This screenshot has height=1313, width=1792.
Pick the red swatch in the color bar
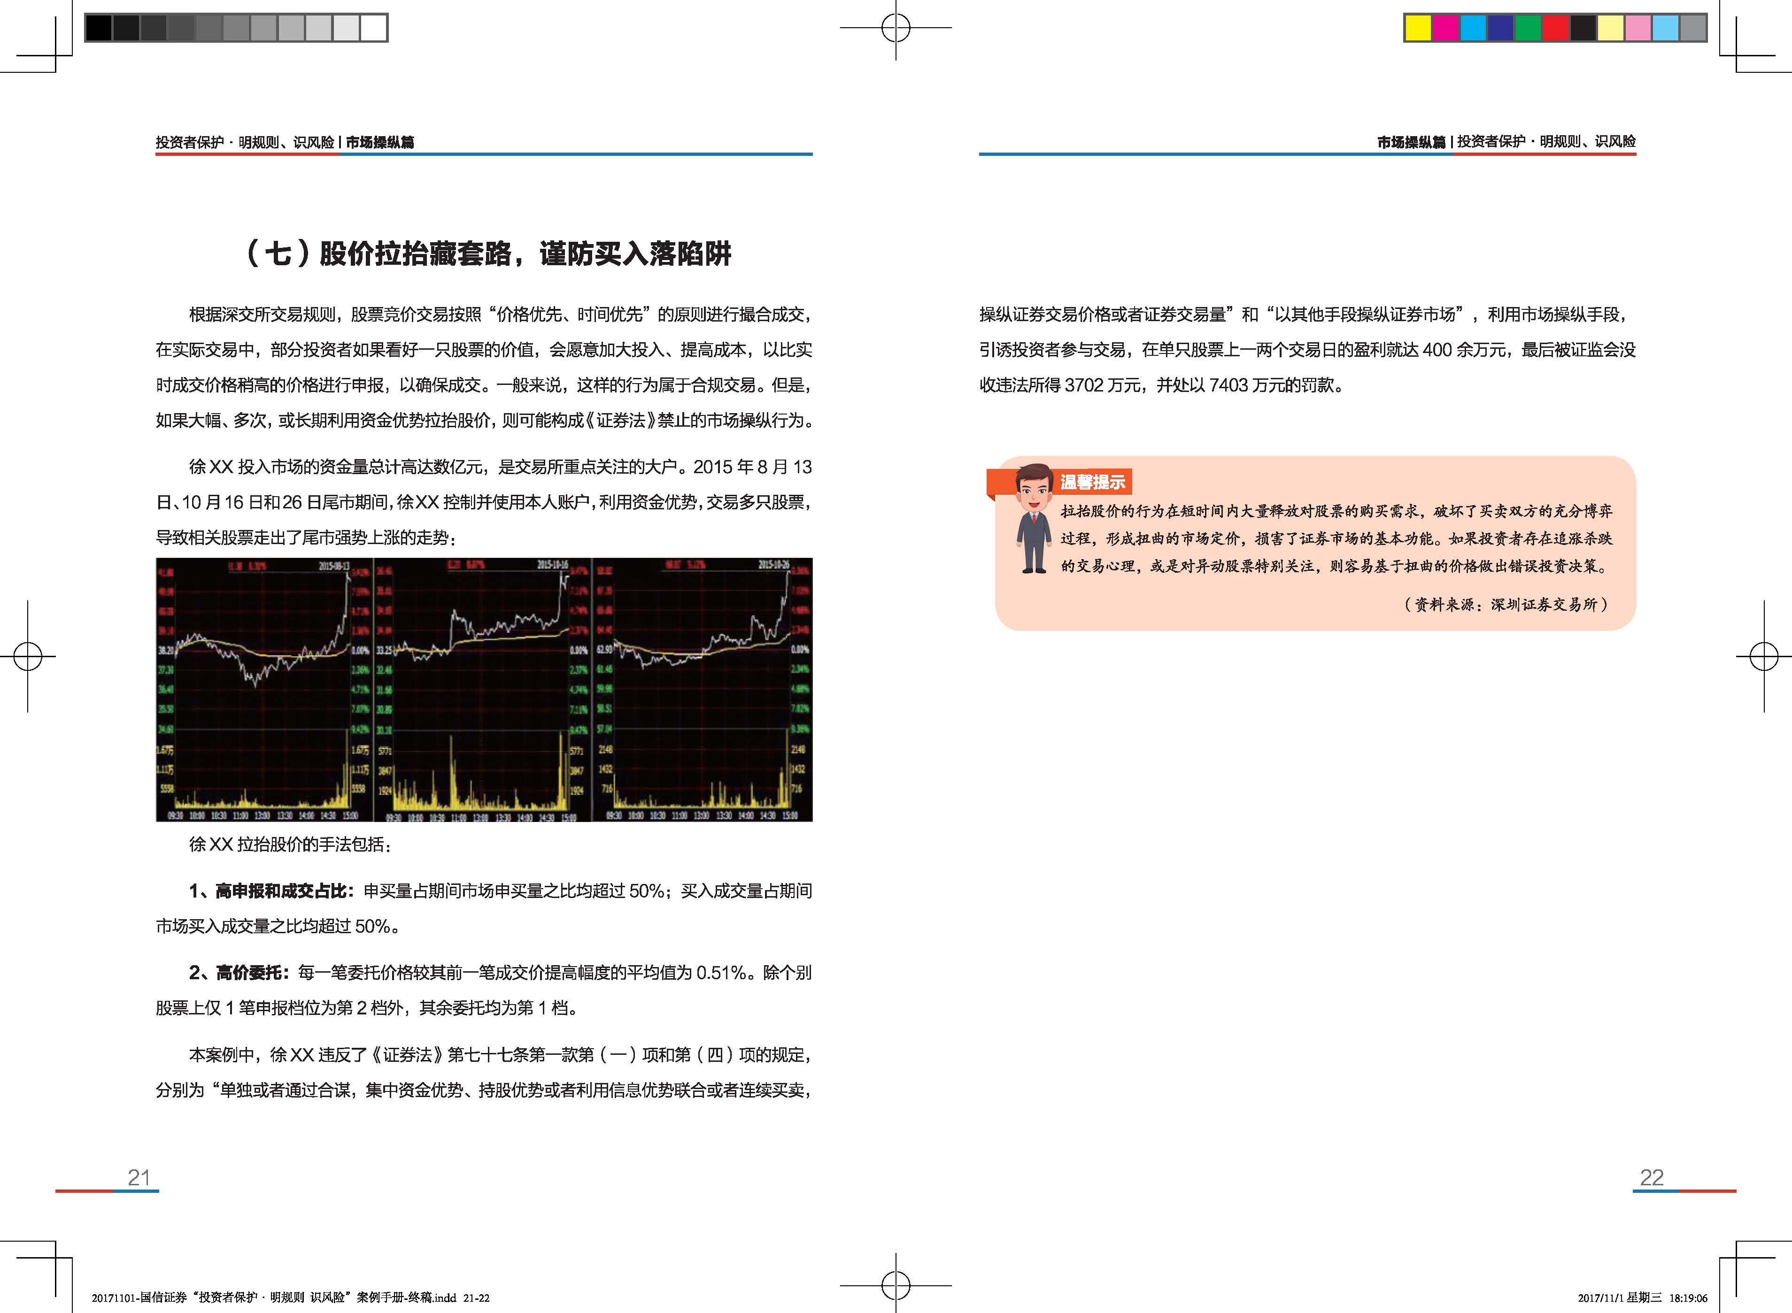pos(1556,28)
